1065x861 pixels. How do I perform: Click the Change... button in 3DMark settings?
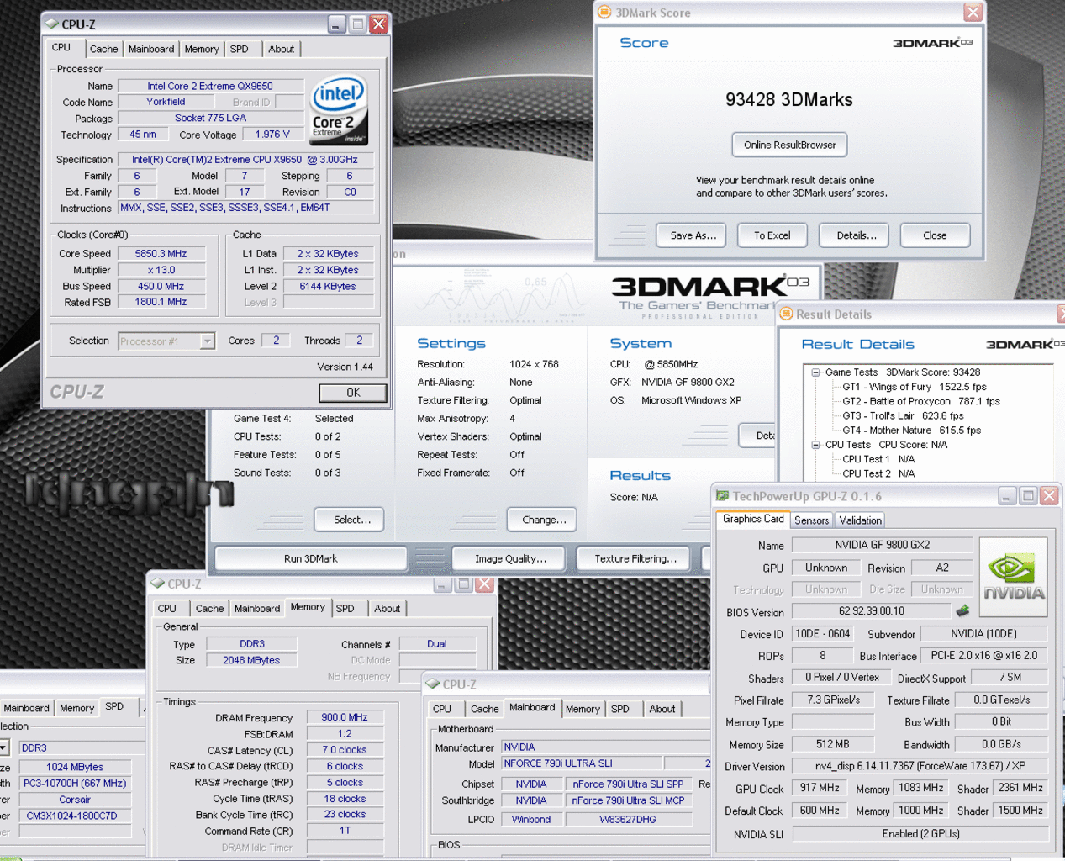click(544, 520)
